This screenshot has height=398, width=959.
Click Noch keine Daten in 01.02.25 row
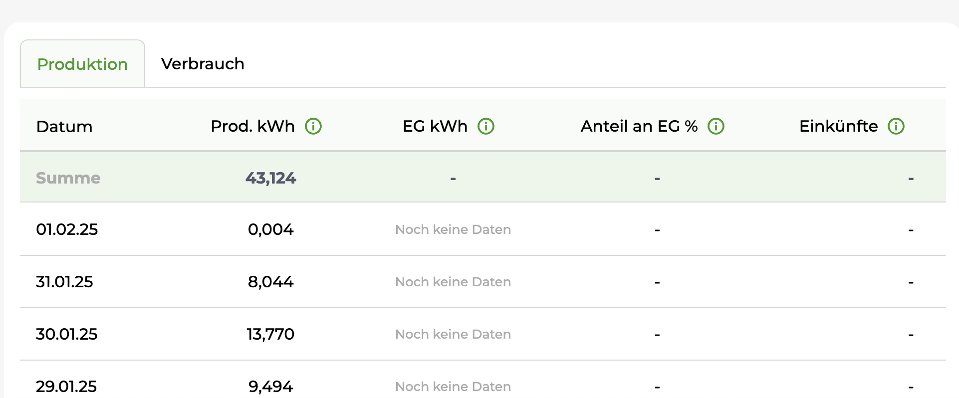(x=453, y=229)
